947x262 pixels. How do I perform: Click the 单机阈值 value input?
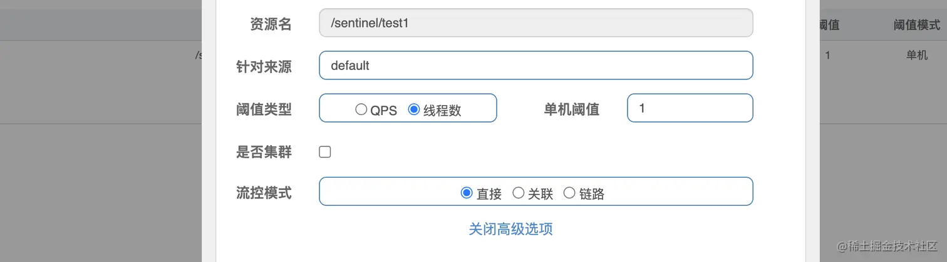coord(689,108)
